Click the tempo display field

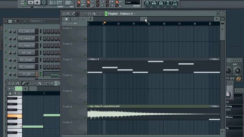click(x=56, y=3)
